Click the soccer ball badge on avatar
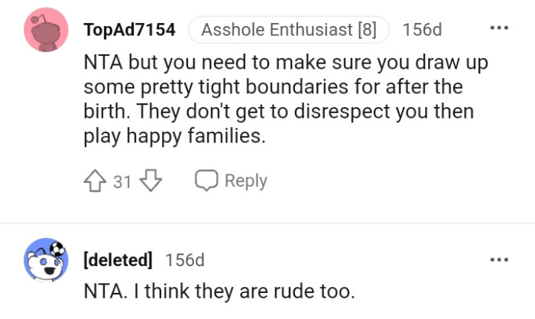Image resolution: width=535 pixels, height=319 pixels. click(x=60, y=249)
